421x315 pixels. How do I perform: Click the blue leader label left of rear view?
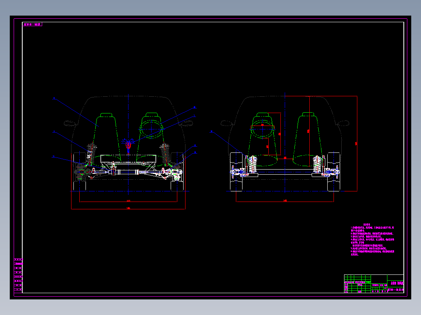pyautogui.click(x=211, y=132)
